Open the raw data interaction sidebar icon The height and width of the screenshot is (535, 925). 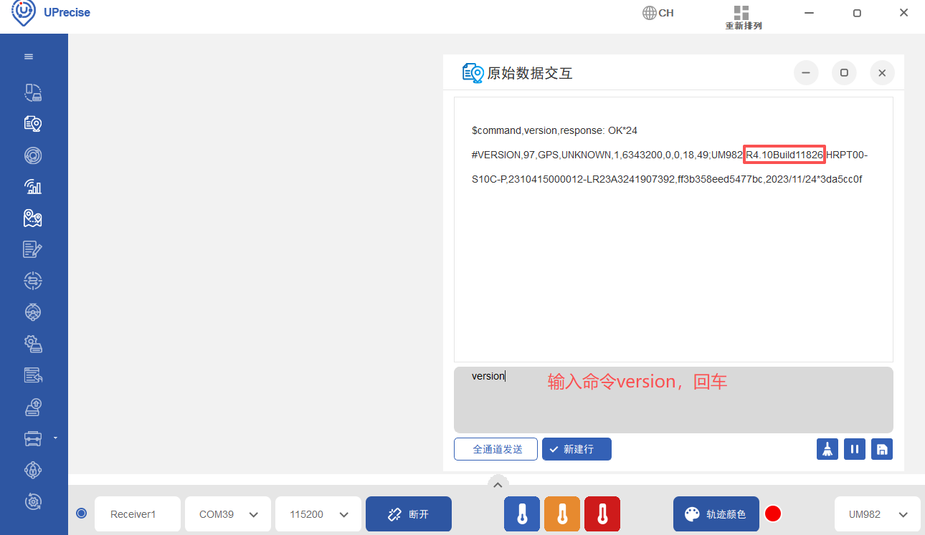tap(33, 124)
